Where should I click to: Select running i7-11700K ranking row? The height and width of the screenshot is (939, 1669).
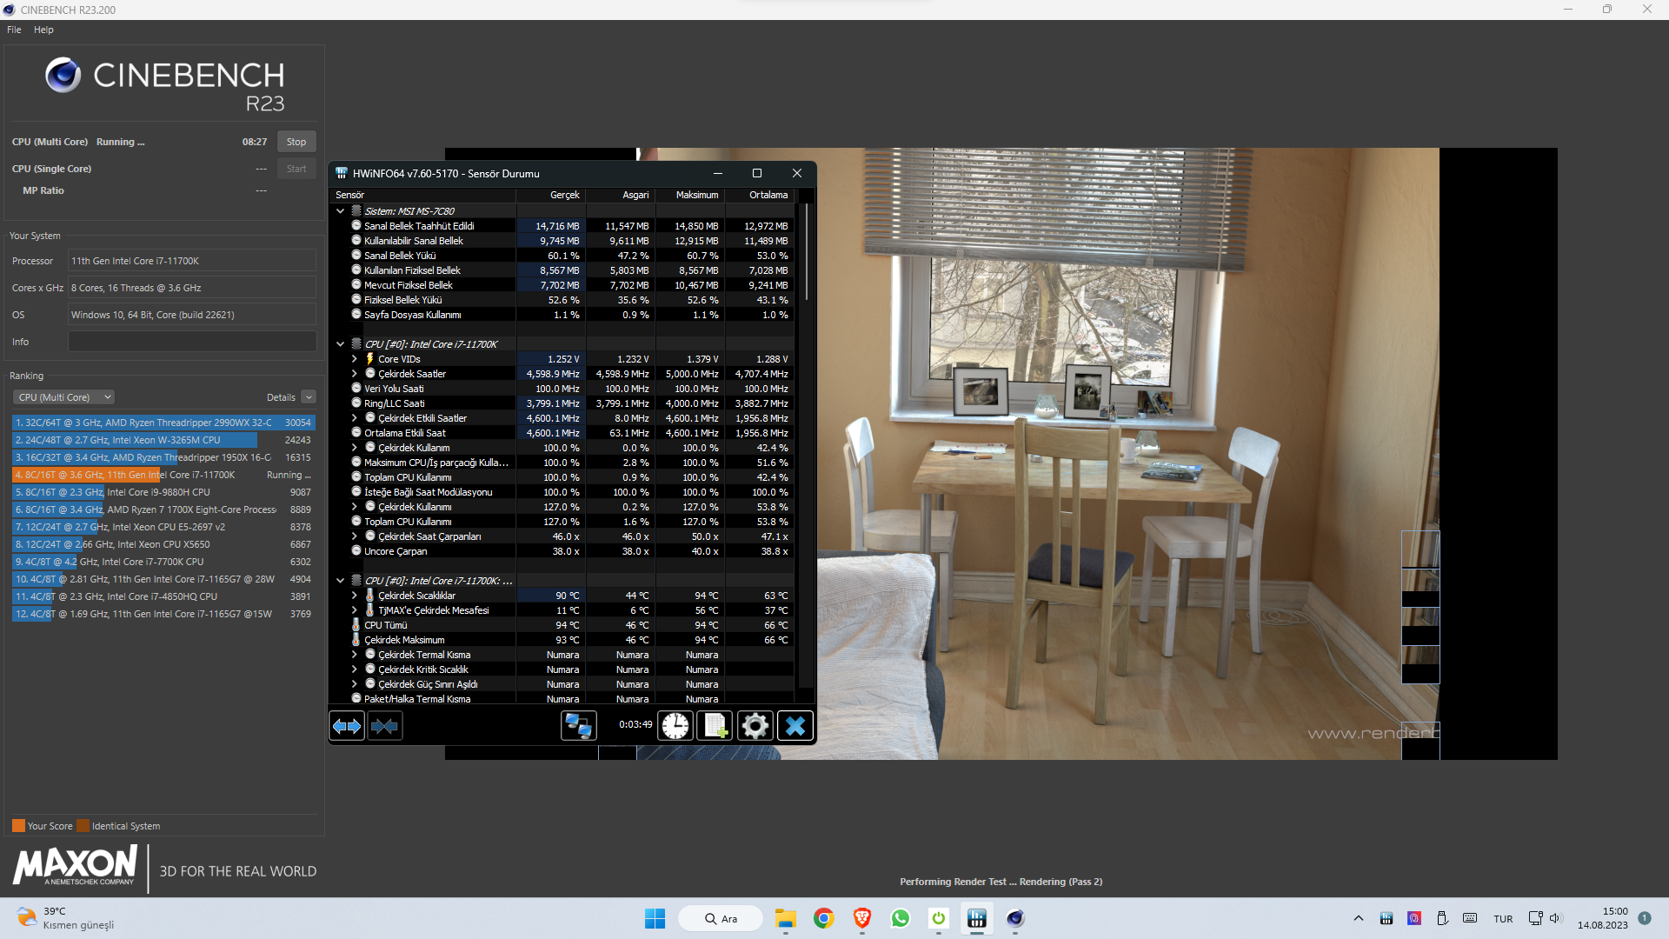coord(163,475)
